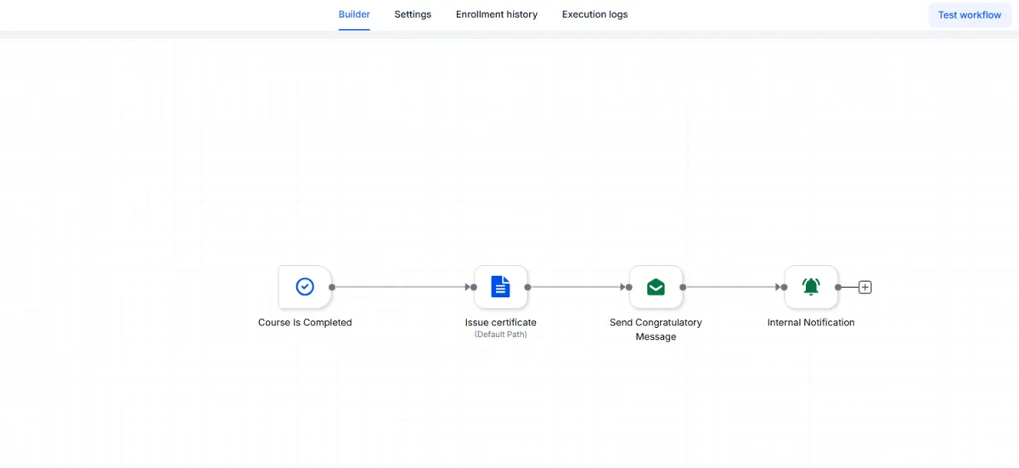Select the Internal Notification bell node

[811, 287]
